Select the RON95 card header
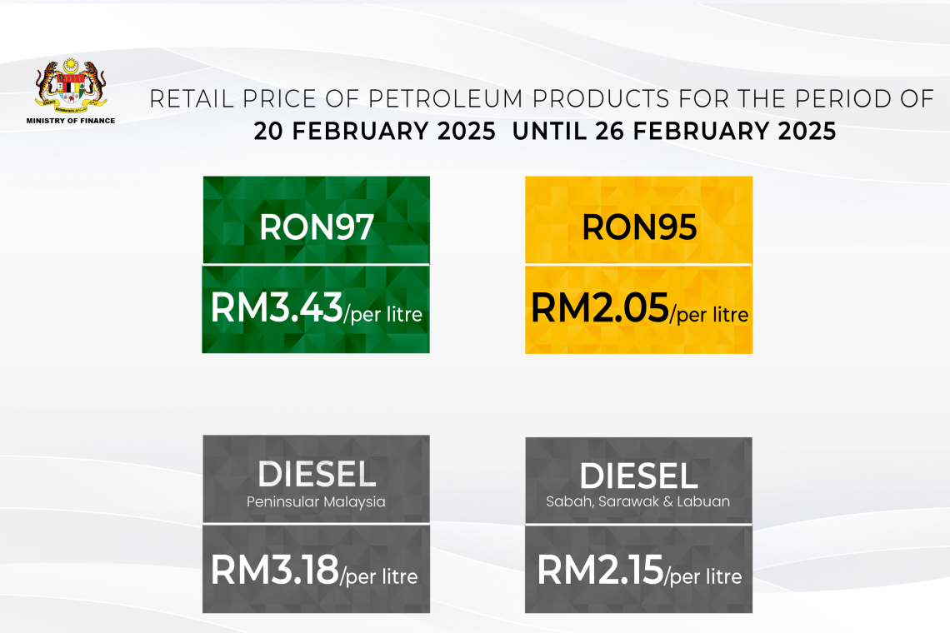 (x=638, y=227)
